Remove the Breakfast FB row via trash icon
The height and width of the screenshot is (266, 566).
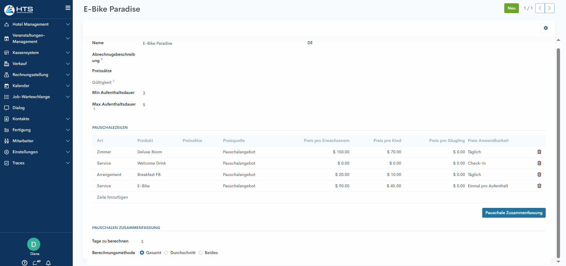[539, 174]
